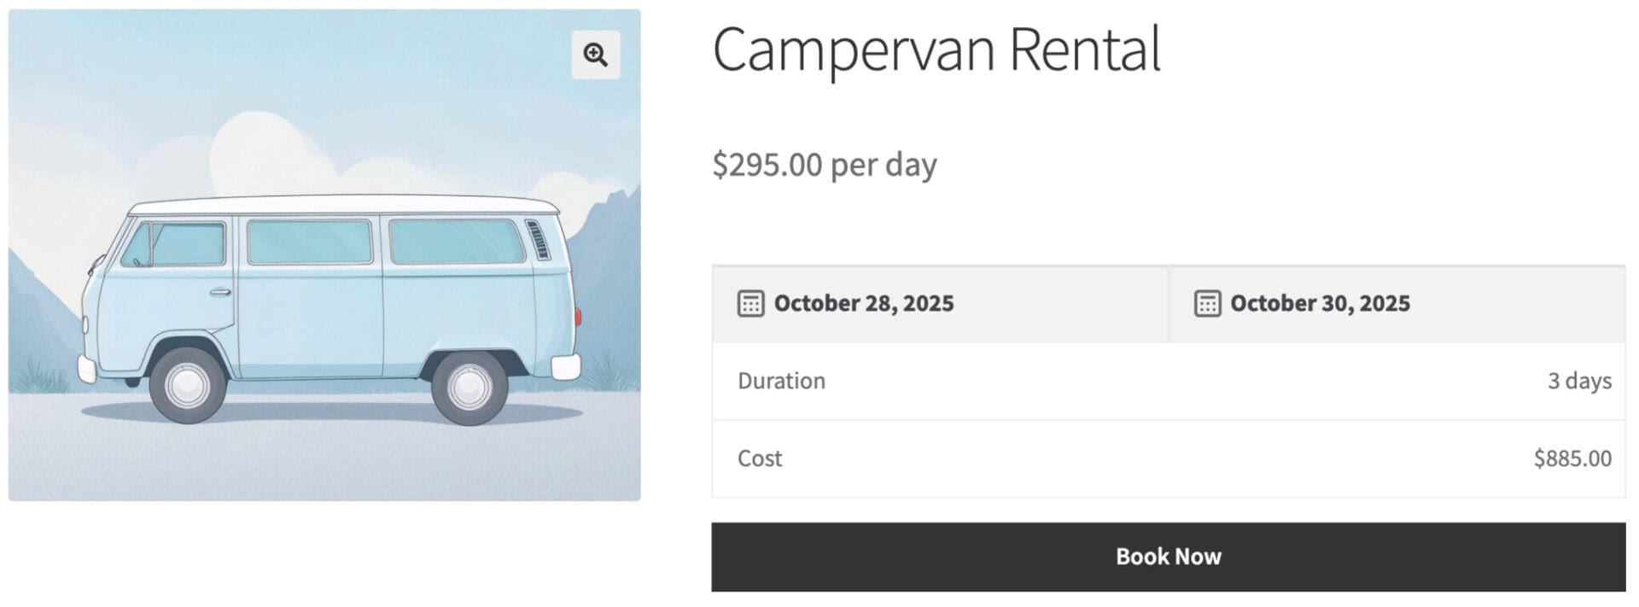This screenshot has width=1639, height=607.
Task: Click the $885.00 total cost value
Action: pyautogui.click(x=1572, y=458)
